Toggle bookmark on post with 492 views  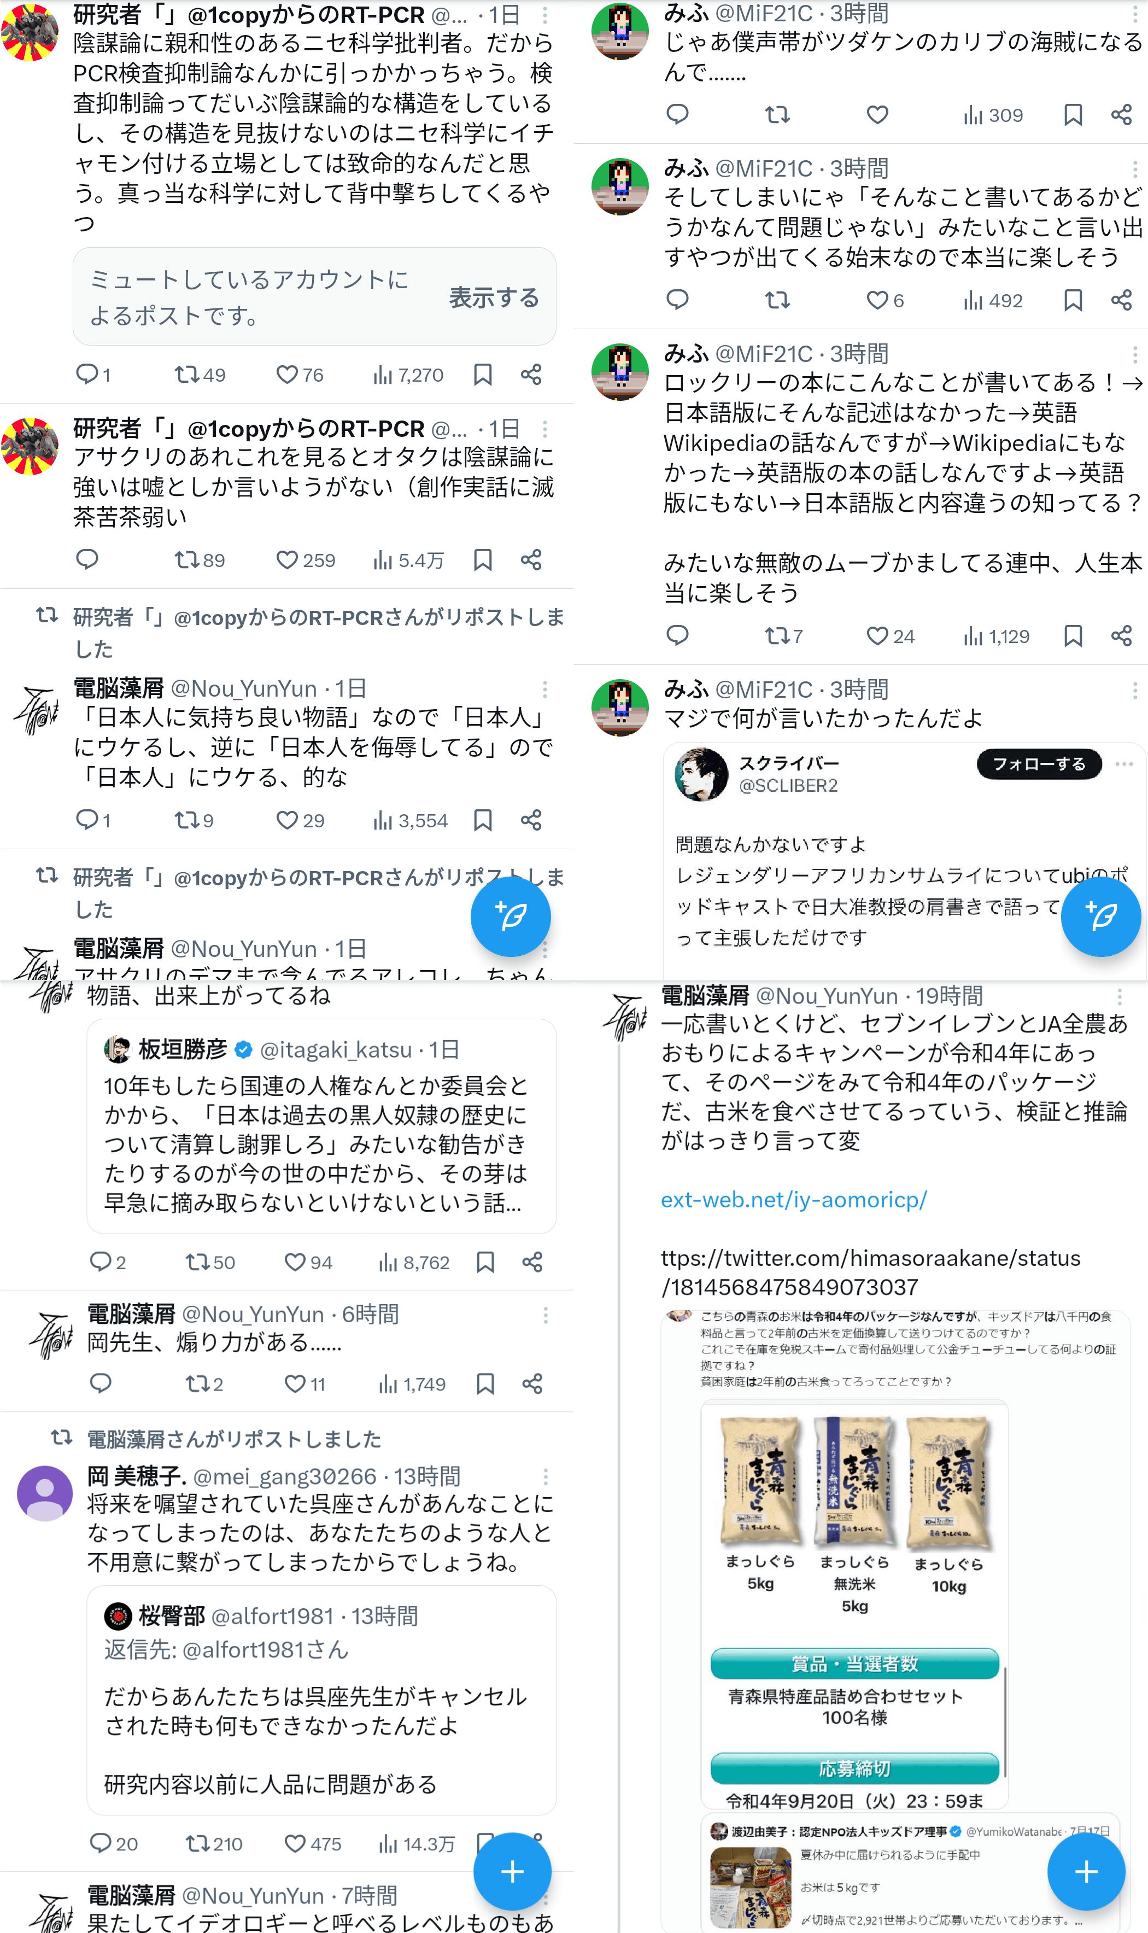tap(1073, 300)
